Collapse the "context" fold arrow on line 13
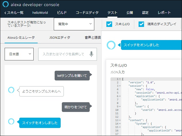The image size is (182, 136). click(120, 120)
